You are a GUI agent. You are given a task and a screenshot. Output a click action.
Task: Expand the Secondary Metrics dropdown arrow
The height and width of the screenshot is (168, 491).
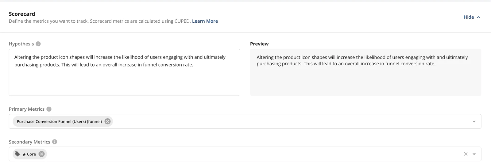(x=474, y=154)
